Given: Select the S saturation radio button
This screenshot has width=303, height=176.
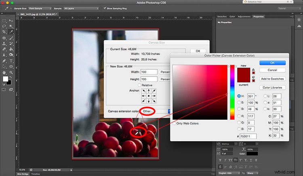Looking at the screenshot, I should 239,102.
